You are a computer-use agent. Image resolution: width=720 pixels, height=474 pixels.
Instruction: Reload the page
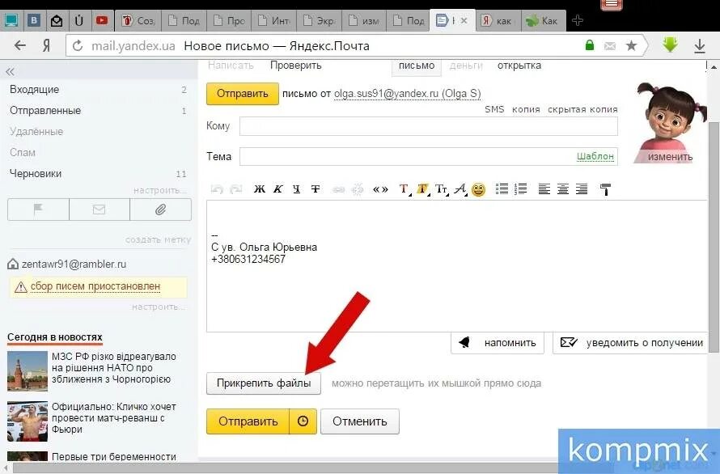[x=78, y=45]
